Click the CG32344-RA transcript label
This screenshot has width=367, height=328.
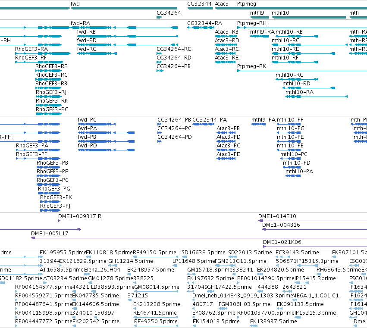[204, 23]
